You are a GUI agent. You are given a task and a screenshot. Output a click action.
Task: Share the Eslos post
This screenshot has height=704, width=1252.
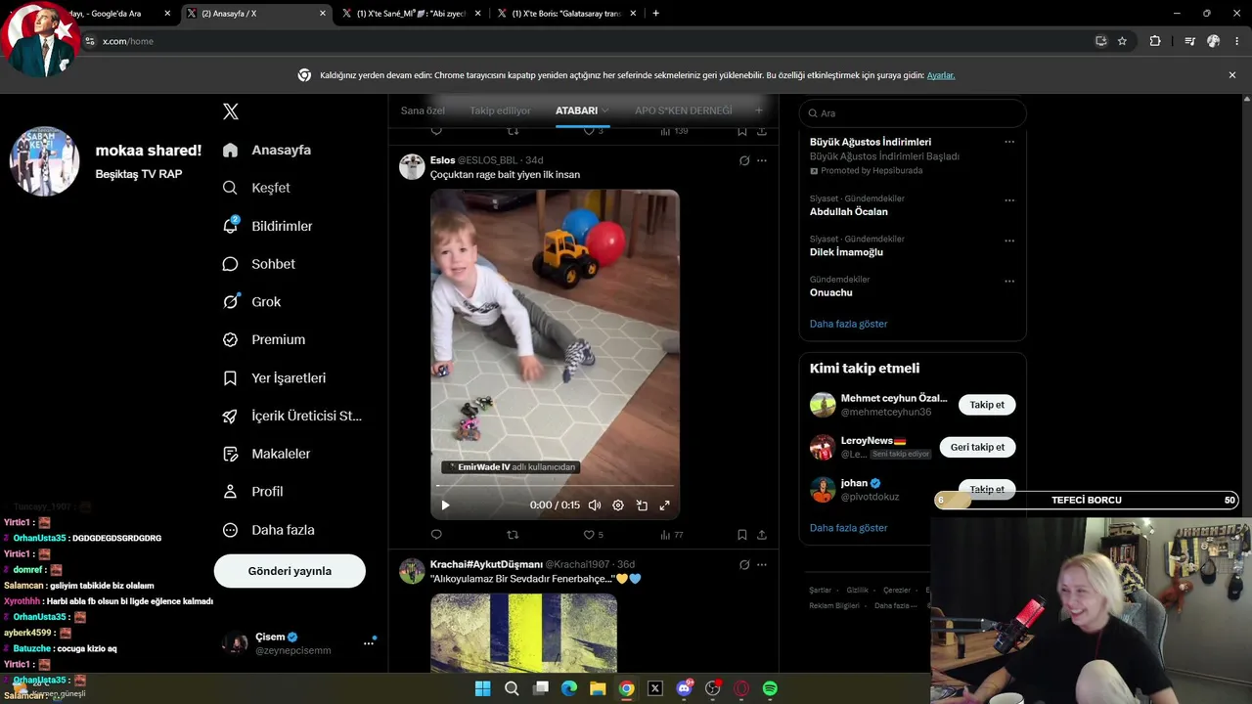[x=762, y=535]
